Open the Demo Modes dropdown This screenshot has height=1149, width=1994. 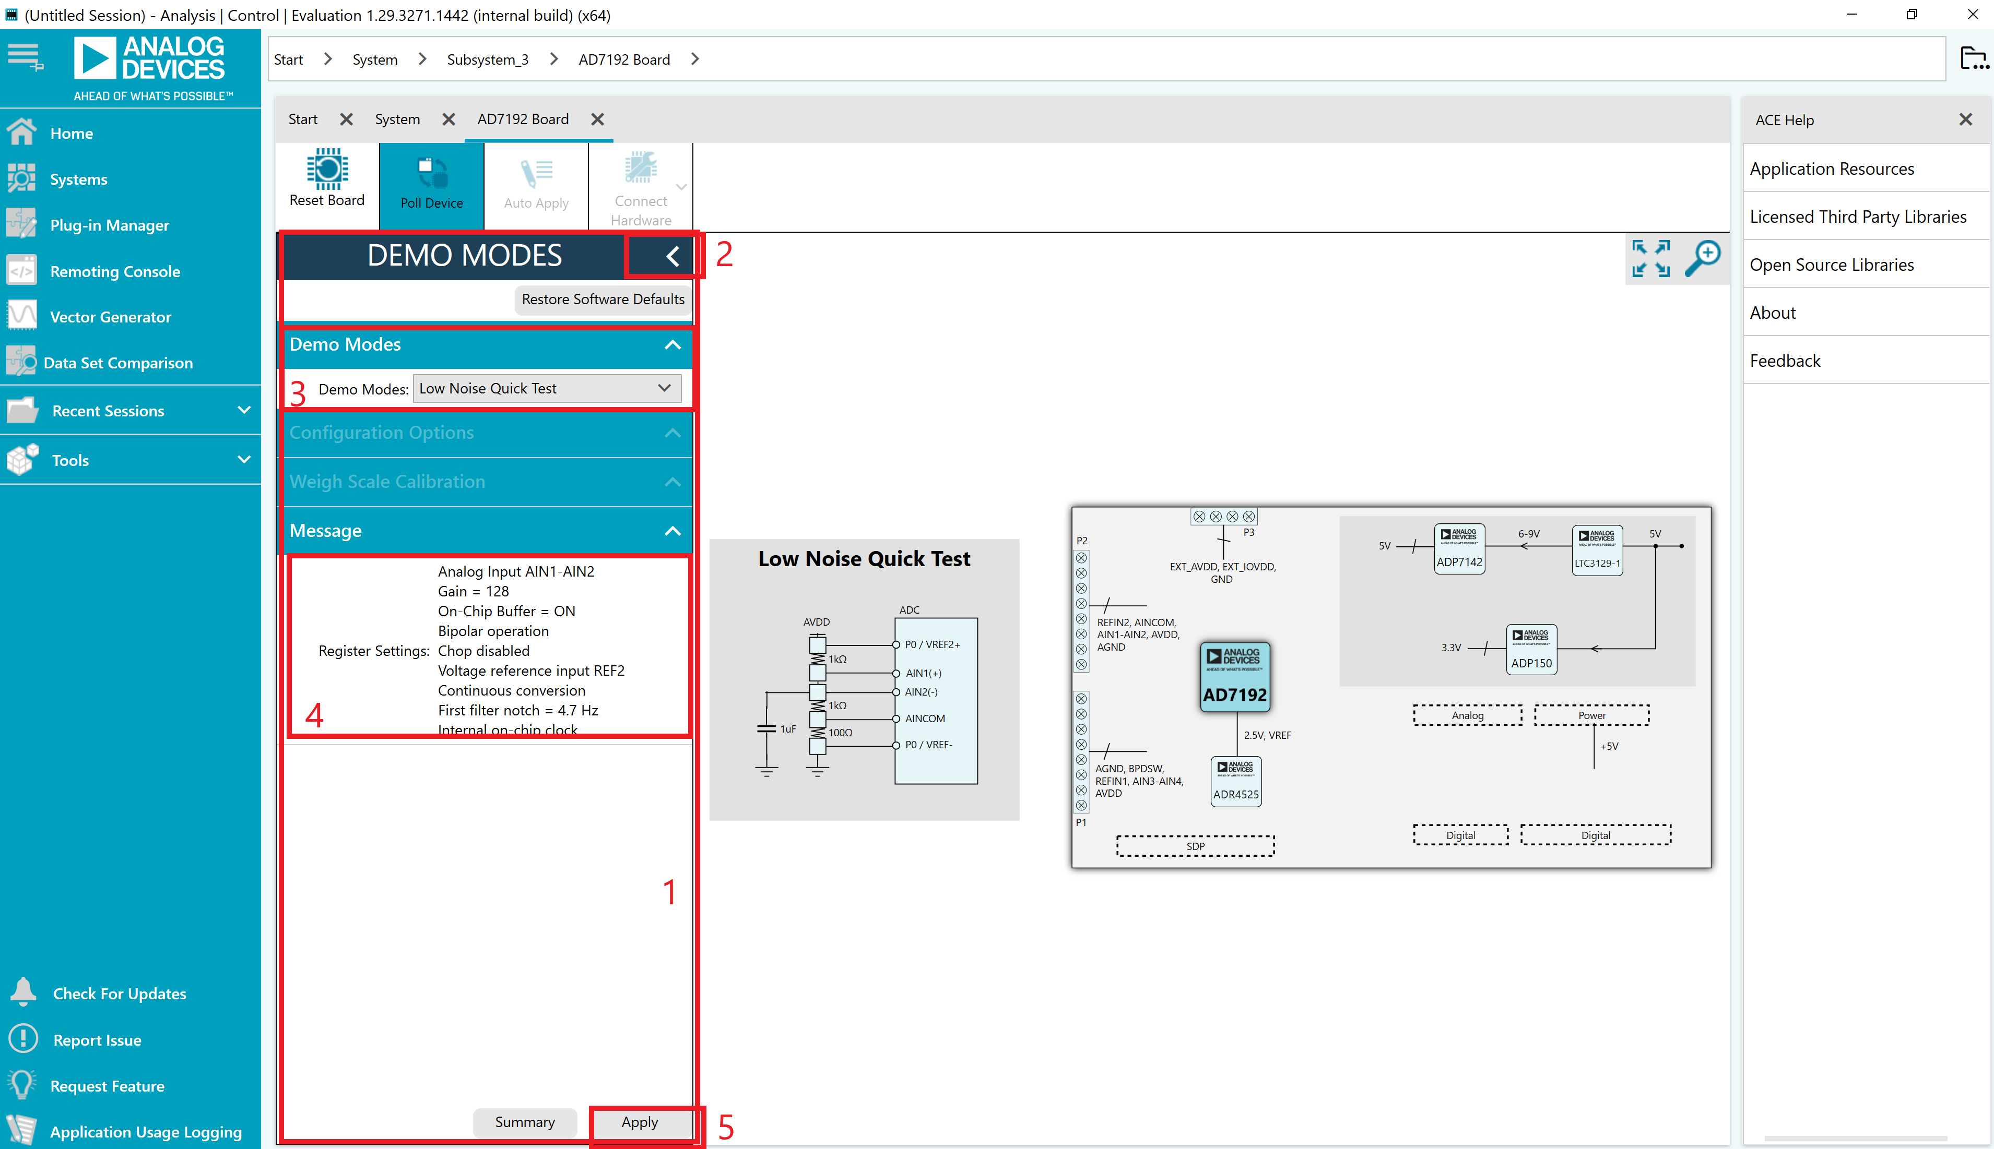coord(546,388)
